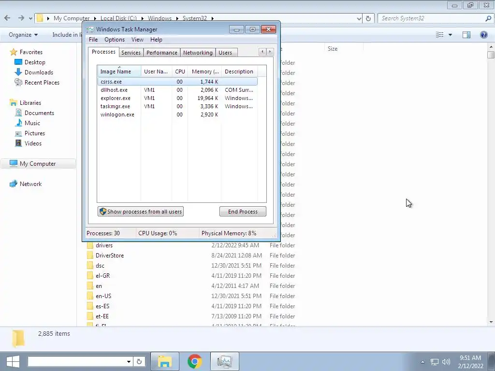This screenshot has width=495, height=371.
Task: Select the csrss.exe process row
Action: click(177, 82)
